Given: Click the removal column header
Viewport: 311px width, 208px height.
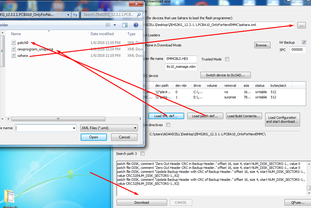Looking at the screenshot, I should tap(230, 86).
